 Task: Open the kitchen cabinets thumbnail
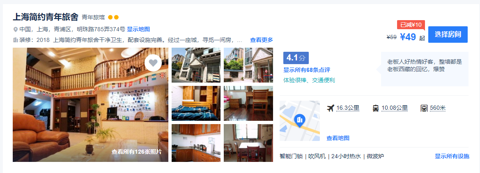point(196,143)
